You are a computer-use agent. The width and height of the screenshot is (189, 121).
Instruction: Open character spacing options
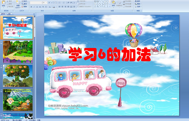click(46, 7)
